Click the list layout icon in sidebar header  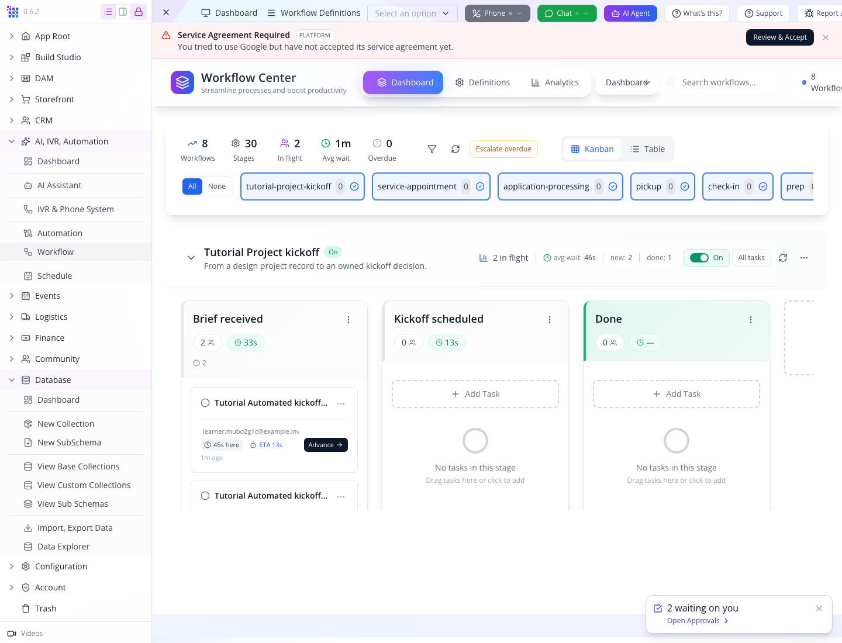pyautogui.click(x=108, y=12)
